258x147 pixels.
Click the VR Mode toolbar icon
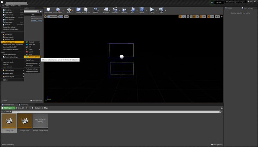(x=124, y=10)
